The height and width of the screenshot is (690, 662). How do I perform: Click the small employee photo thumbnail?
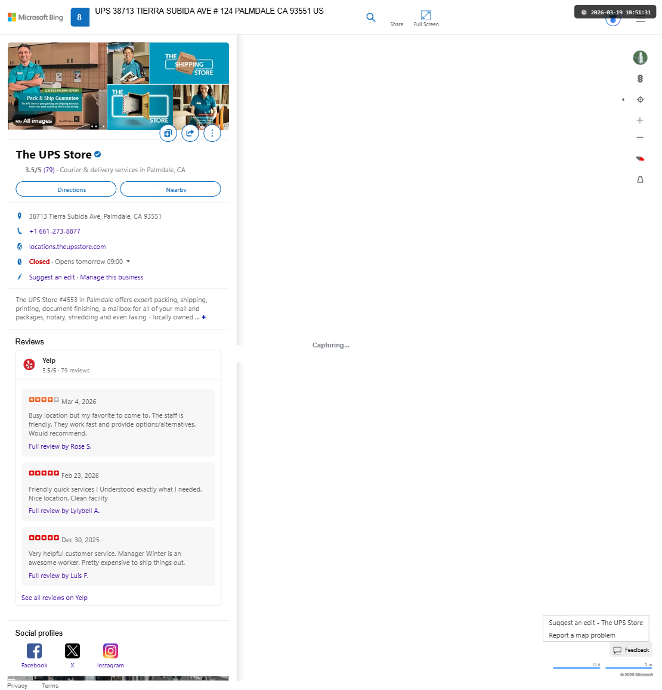128,63
